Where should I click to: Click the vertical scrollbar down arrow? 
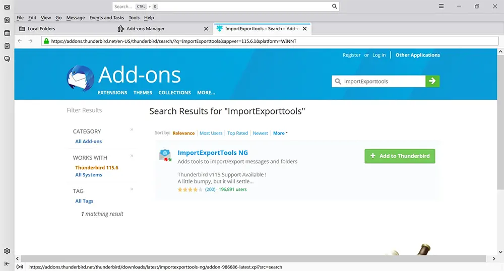click(500, 252)
